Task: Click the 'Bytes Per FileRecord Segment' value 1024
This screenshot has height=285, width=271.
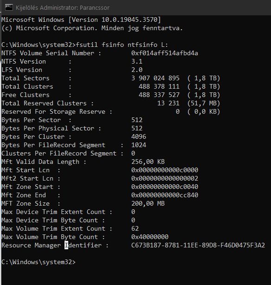Action: pyautogui.click(x=138, y=145)
